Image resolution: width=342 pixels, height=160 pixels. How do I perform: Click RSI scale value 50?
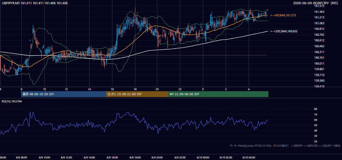[316, 125]
